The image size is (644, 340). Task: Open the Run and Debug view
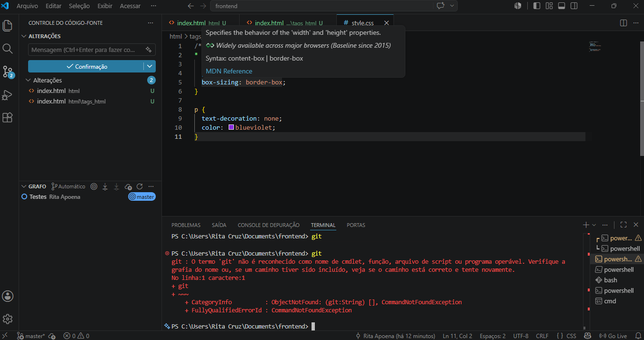click(x=8, y=95)
